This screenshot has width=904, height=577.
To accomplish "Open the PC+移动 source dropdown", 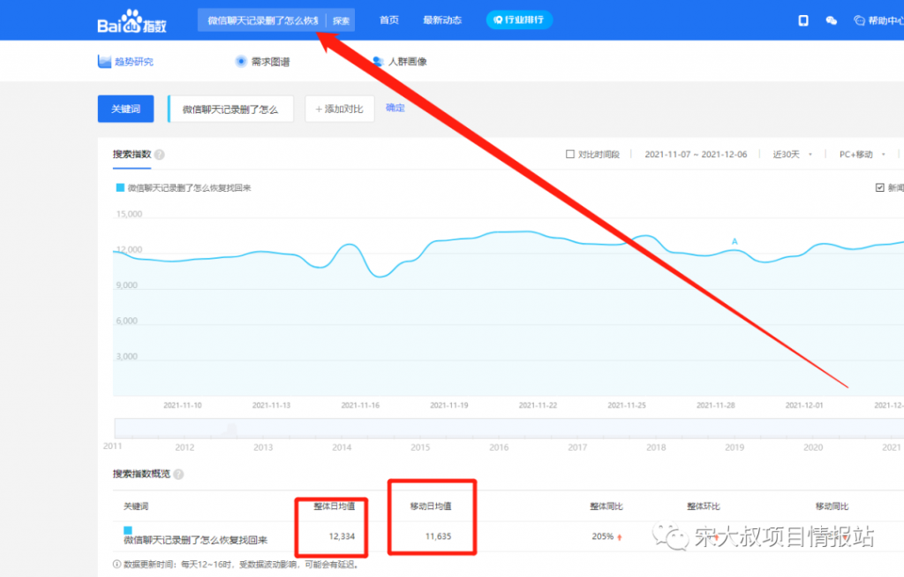I will pos(862,154).
